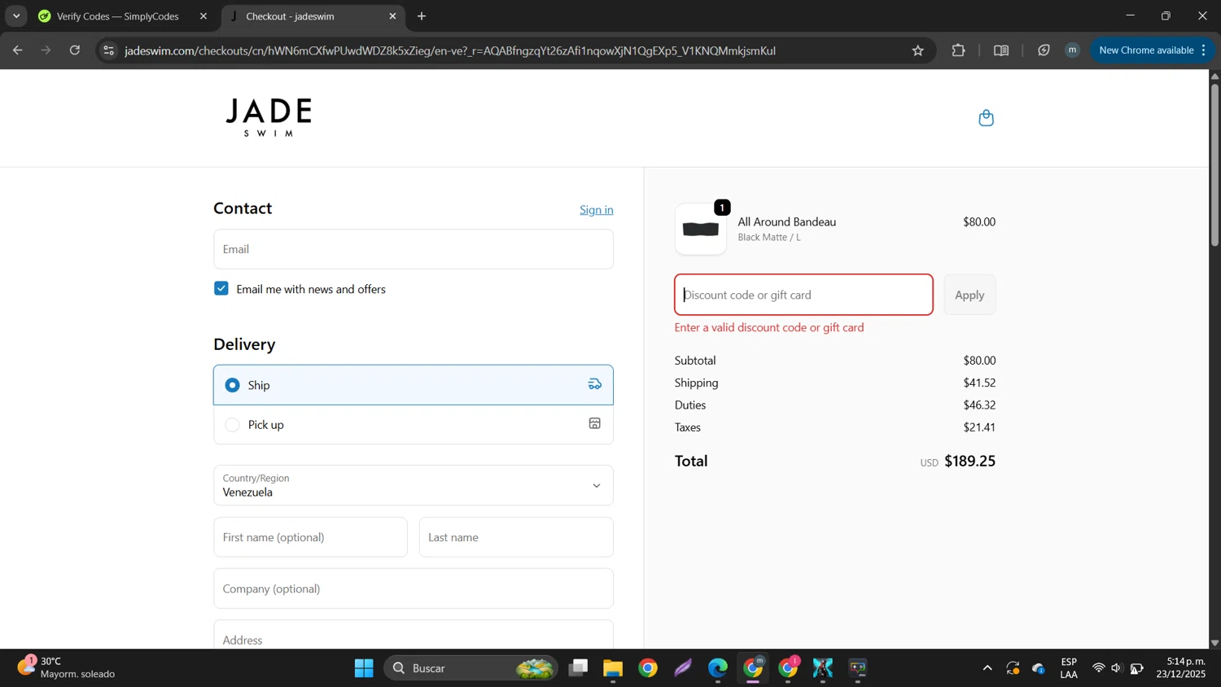This screenshot has height=687, width=1221.
Task: Open the taskbar Buscar search box
Action: pyautogui.click(x=471, y=668)
